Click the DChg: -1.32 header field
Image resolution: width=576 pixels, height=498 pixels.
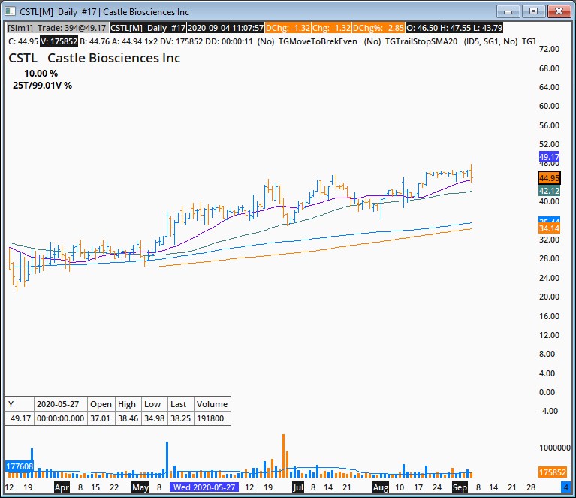pyautogui.click(x=288, y=28)
